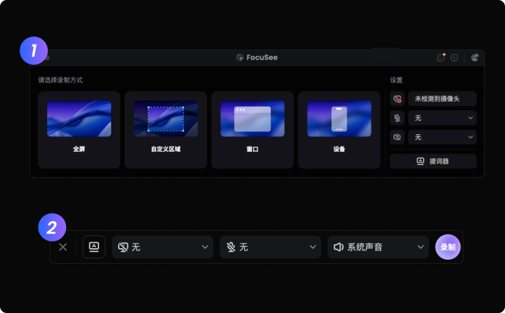Expand the camera 无 dropdown in recording toolbar

pos(162,247)
